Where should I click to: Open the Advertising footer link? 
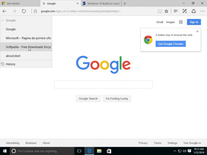pyautogui.click(x=13, y=143)
